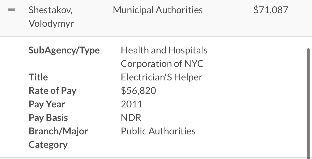The image size is (312, 159).
Task: Click the $56,820 rate of pay value
Action: click(138, 90)
